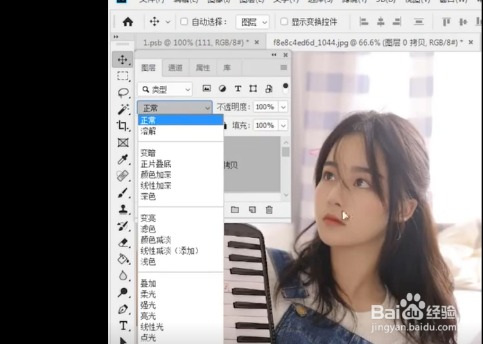
Task: Choose 柔光 blend mode
Action: click(x=181, y=294)
